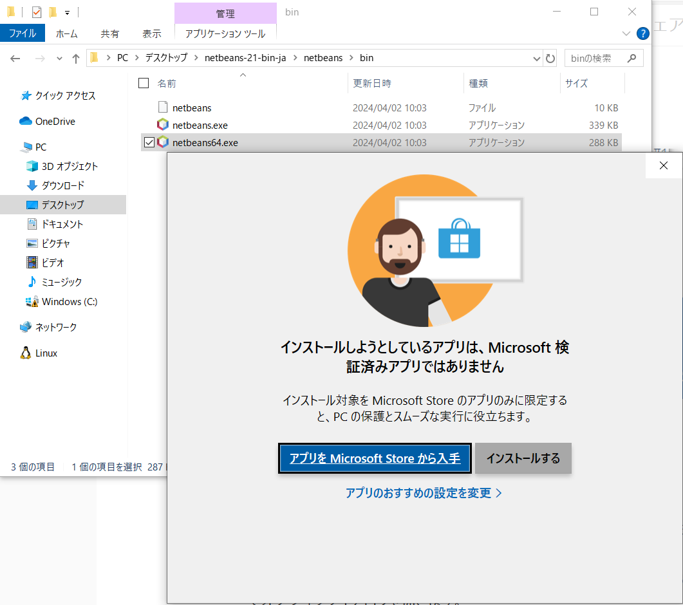683x605 pixels.
Task: Open デスクトップ in the navigation pane
Action: click(62, 205)
